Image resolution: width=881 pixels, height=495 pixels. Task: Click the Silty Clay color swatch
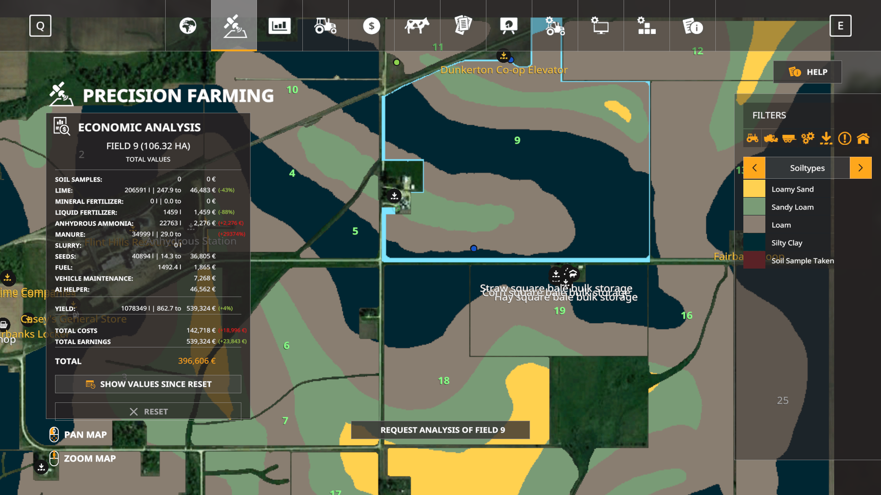[x=754, y=242]
